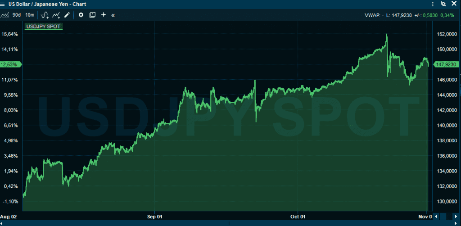Click the 11,07% percent axis label
Viewport: 461px width, 226px height.
[x=10, y=80]
